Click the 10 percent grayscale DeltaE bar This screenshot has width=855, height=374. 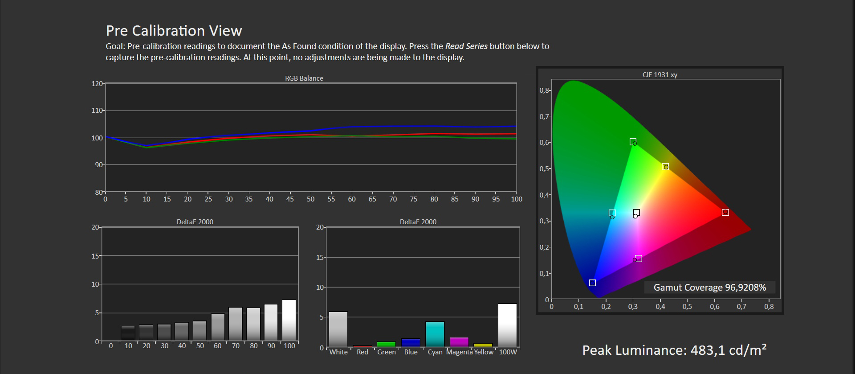click(128, 333)
